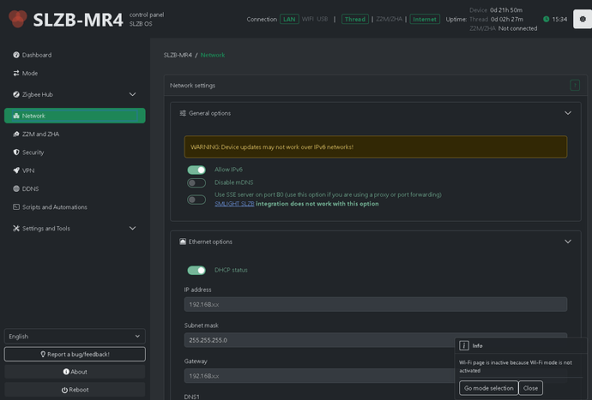Enable the Disable mDNS toggle

(x=197, y=182)
